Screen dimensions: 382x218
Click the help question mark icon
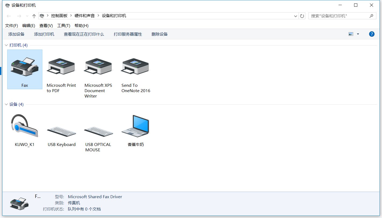[372, 34]
